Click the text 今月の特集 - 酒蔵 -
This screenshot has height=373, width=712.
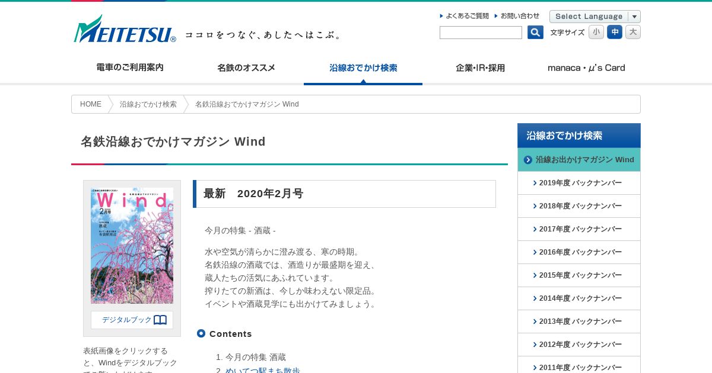coord(240,230)
